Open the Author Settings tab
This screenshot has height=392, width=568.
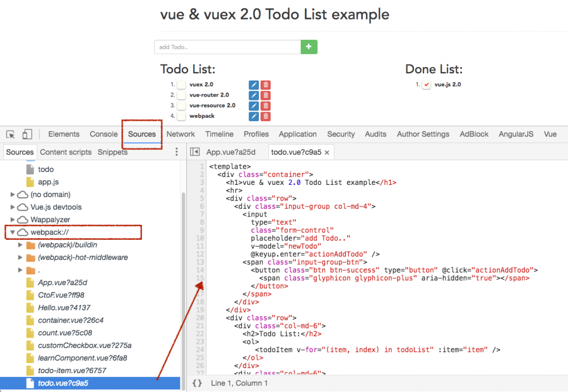tap(423, 134)
